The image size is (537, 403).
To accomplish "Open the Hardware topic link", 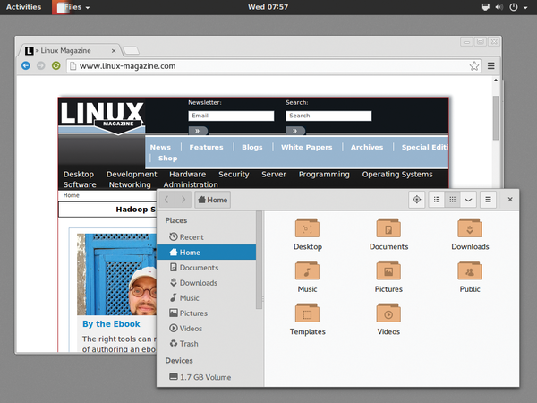I will 188,174.
